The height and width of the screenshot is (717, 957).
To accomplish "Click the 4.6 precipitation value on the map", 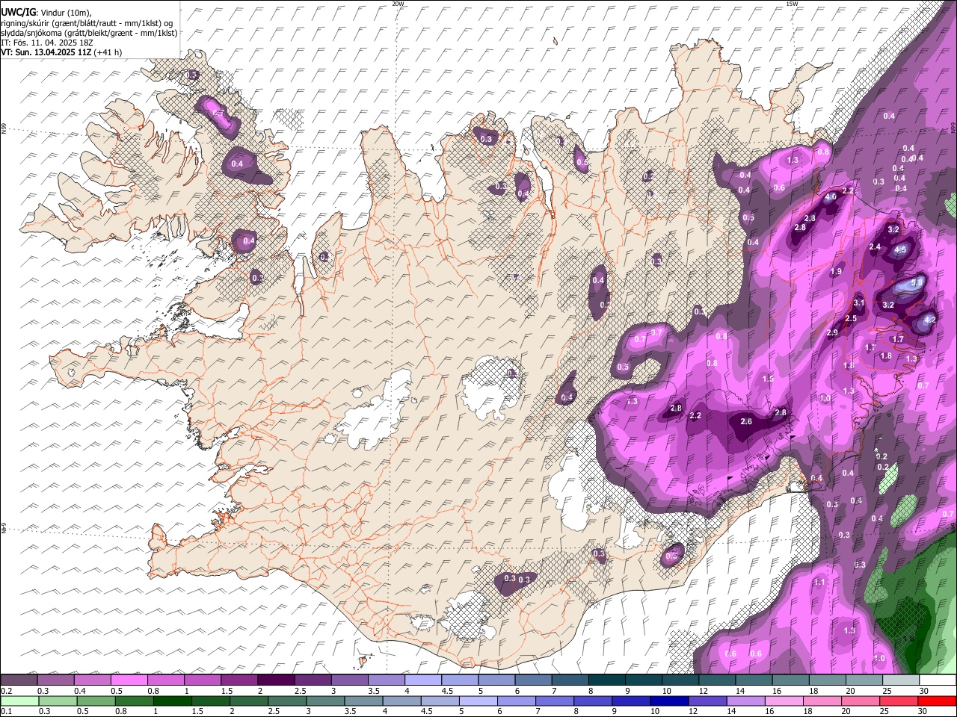I will coord(831,197).
